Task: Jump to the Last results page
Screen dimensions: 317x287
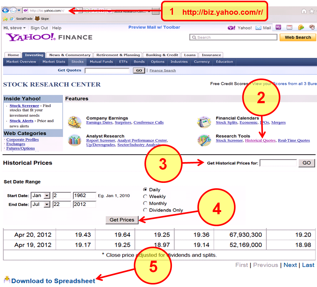Action: pos(308,265)
